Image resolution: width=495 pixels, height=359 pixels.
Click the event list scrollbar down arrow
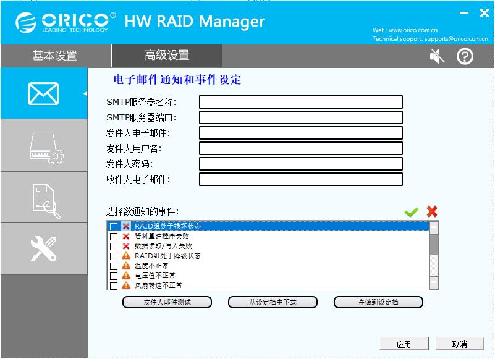tap(434, 282)
